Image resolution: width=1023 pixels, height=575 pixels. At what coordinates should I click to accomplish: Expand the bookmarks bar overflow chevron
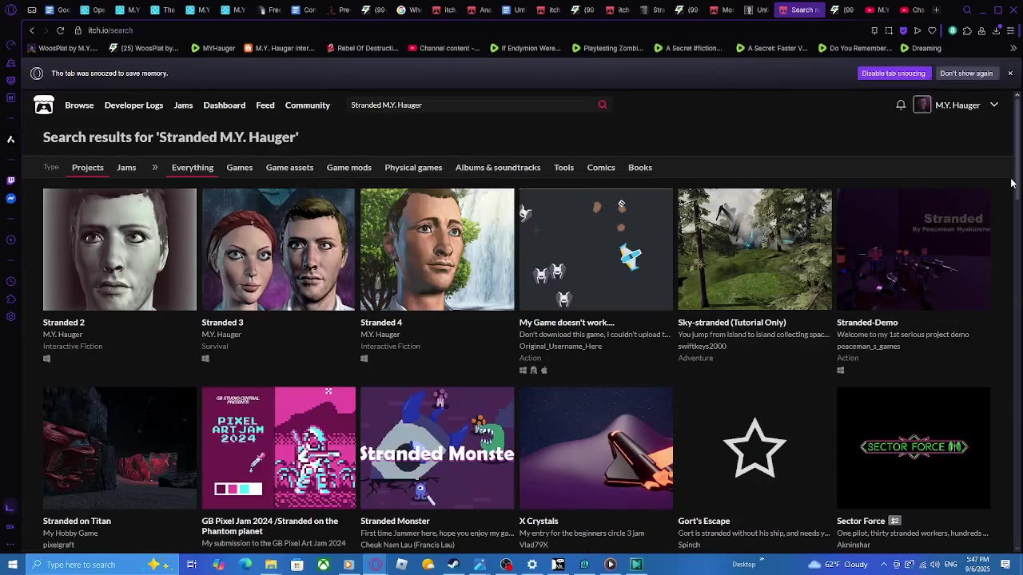[1013, 48]
